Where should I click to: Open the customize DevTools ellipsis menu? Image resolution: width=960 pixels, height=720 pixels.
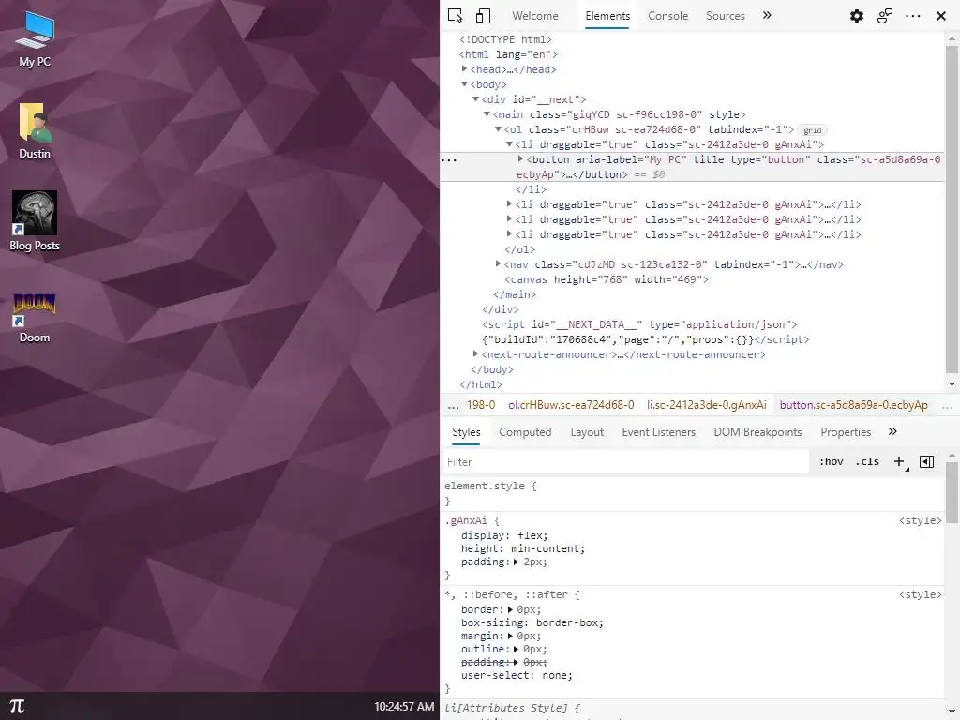(x=913, y=16)
